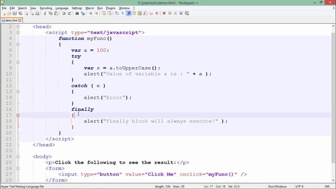Click "toUpperCase" on line 9
This screenshot has width=336, height=189.
133,68
